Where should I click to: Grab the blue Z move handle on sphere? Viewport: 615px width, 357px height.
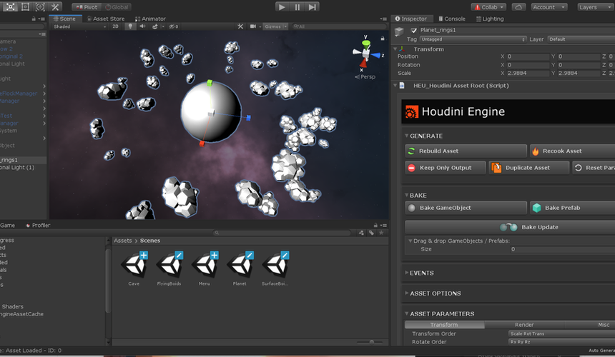click(248, 117)
